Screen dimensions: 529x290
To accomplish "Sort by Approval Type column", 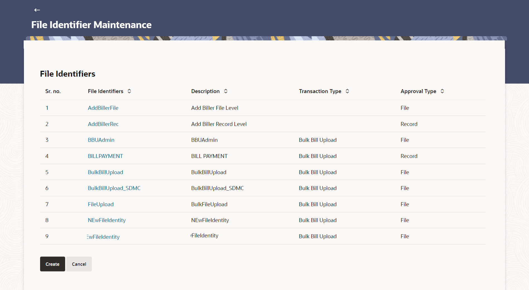I will point(442,91).
